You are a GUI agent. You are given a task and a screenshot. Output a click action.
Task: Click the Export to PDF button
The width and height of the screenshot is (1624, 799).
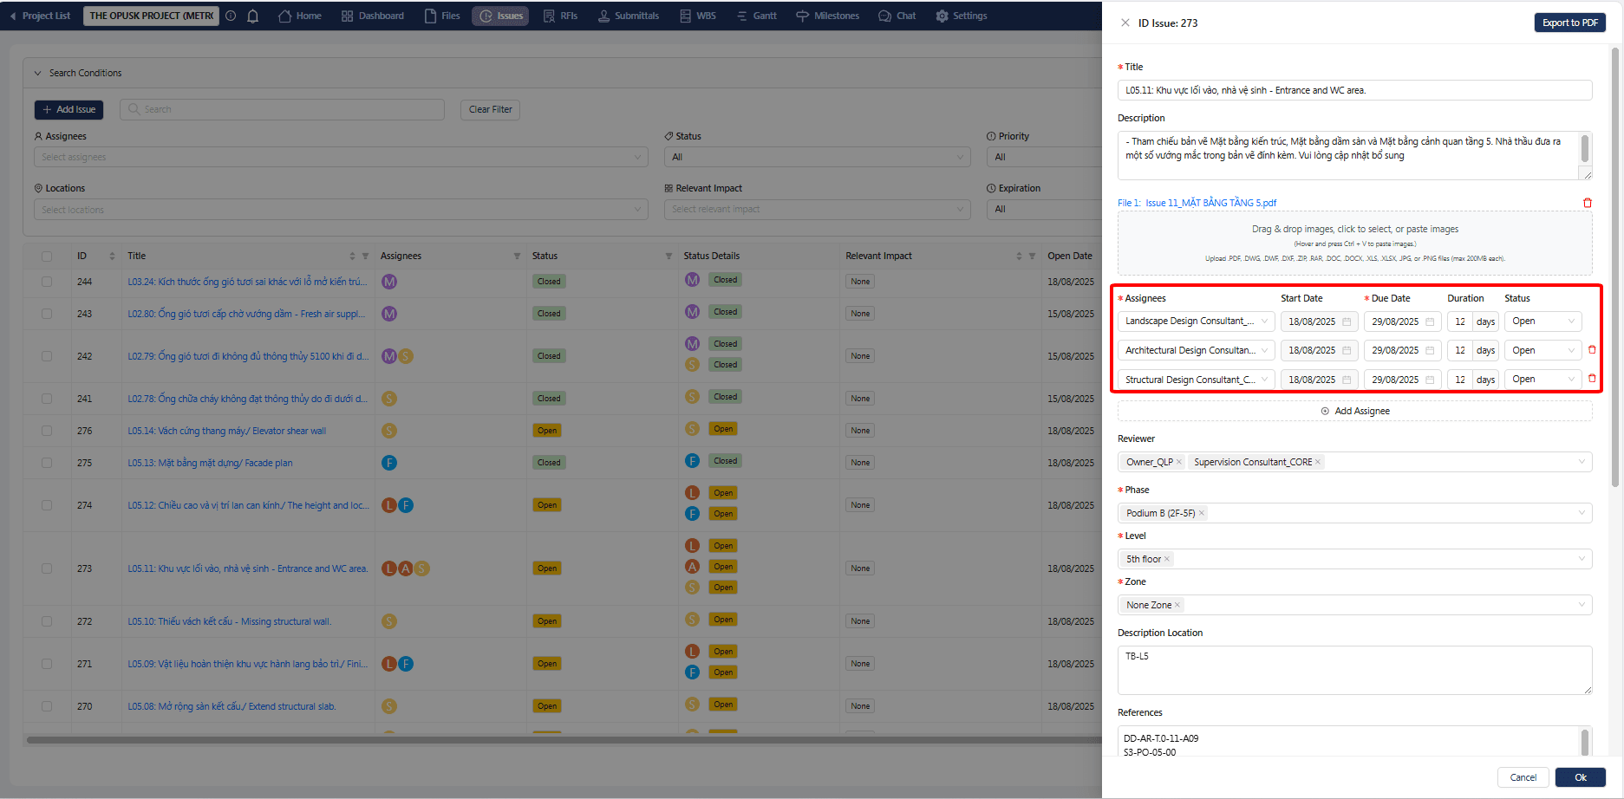point(1569,23)
